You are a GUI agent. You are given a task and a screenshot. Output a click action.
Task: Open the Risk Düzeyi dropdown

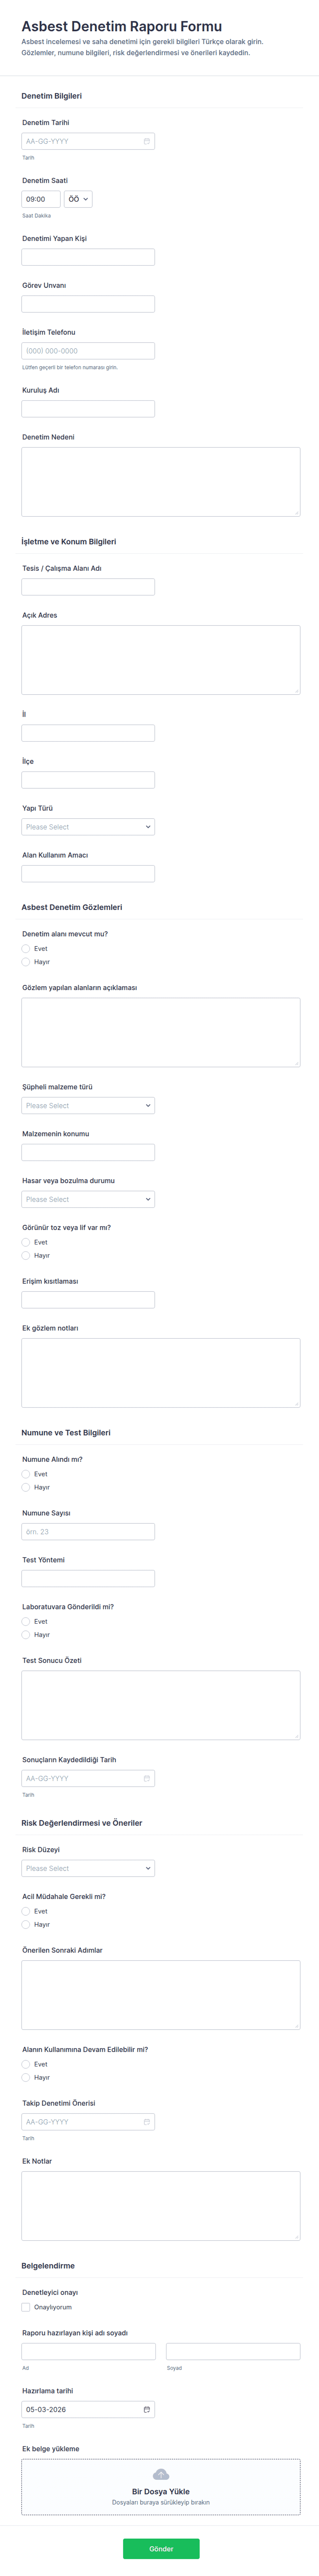(88, 1868)
